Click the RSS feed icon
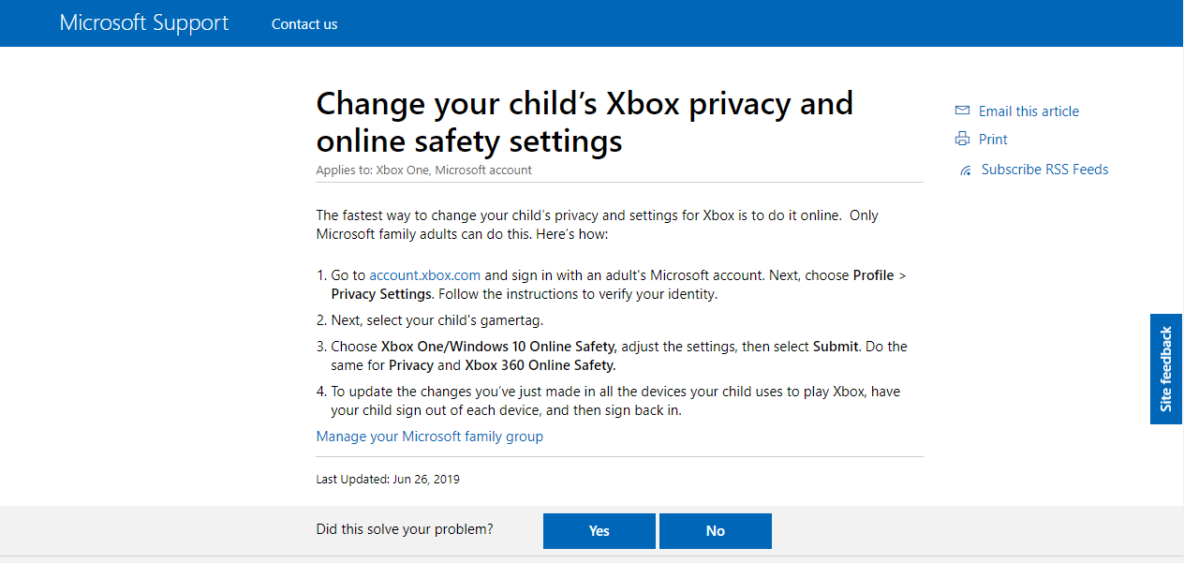The height and width of the screenshot is (563, 1184). pyautogui.click(x=966, y=170)
